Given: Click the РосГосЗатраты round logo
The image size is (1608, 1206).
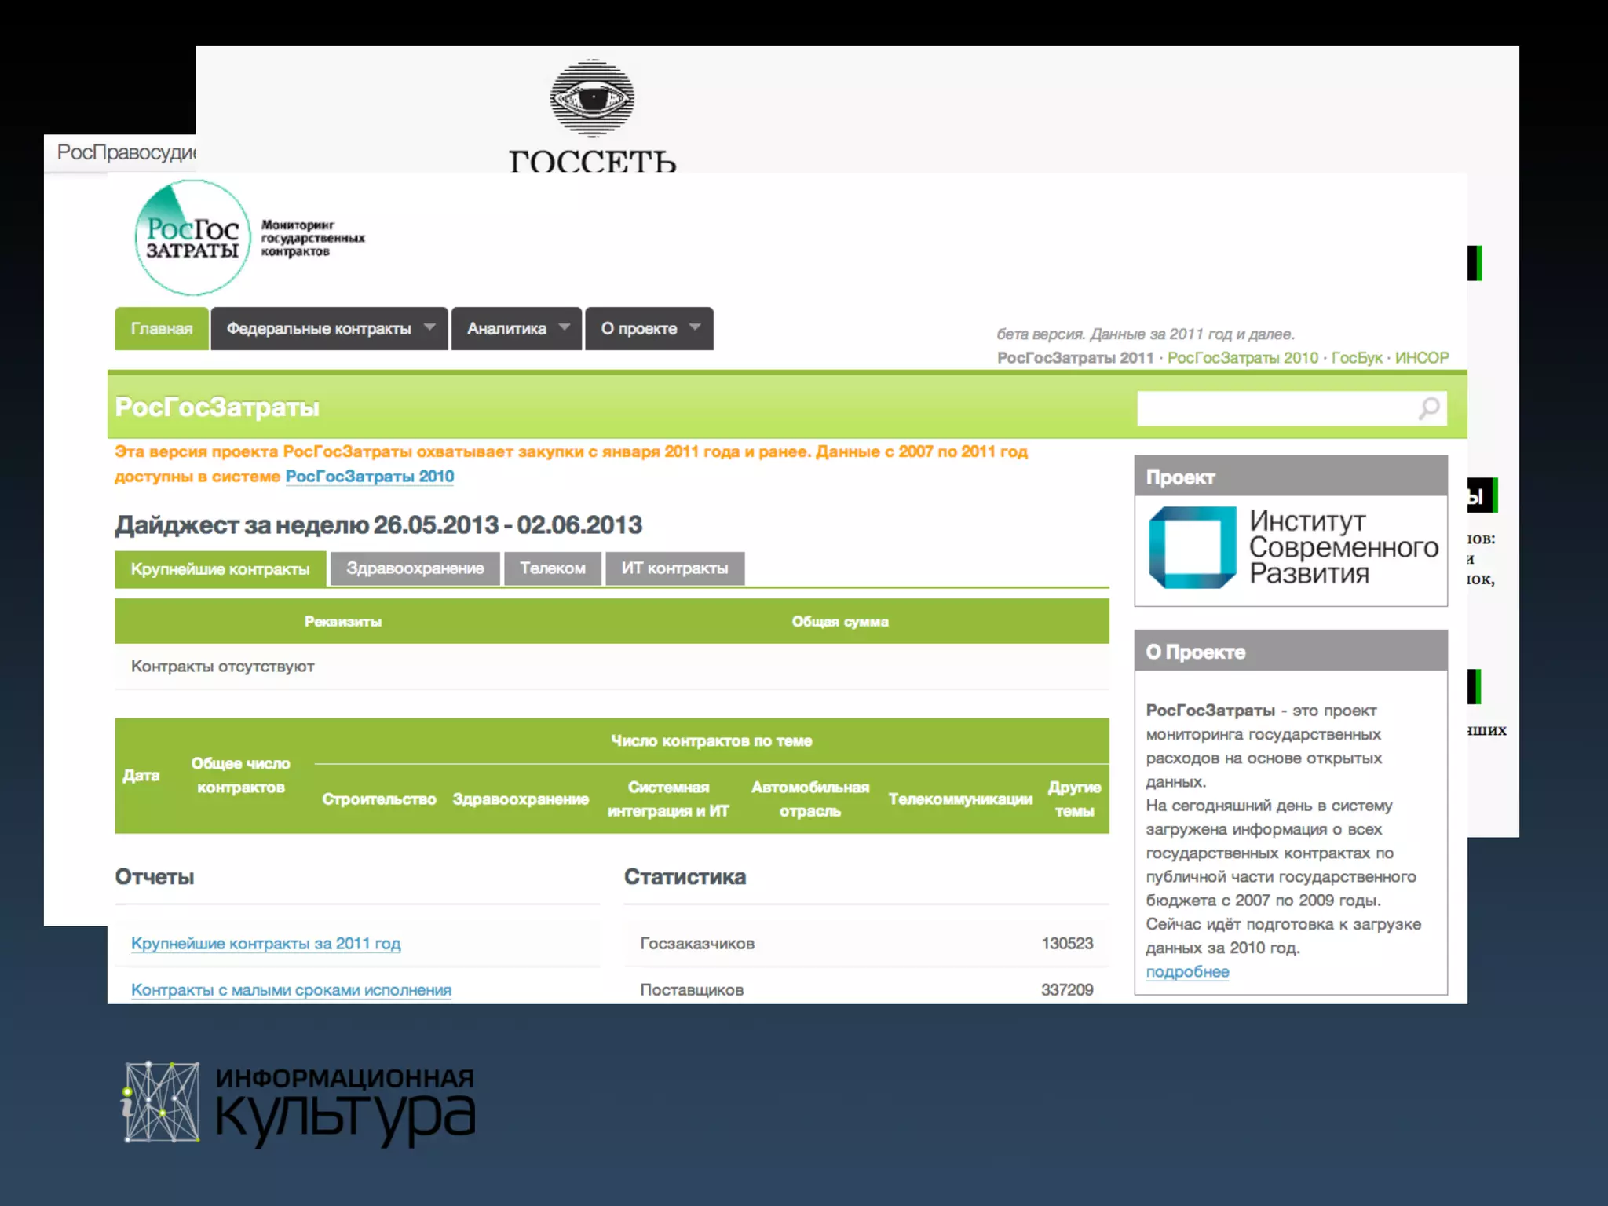Looking at the screenshot, I should pos(192,238).
